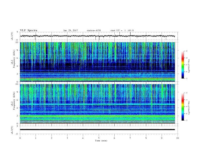
Task: Click the time axis tick label "10"
Action: 178,138
